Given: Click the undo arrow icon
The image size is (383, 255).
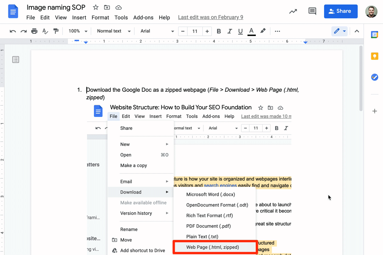Looking at the screenshot, I should pyautogui.click(x=13, y=31).
